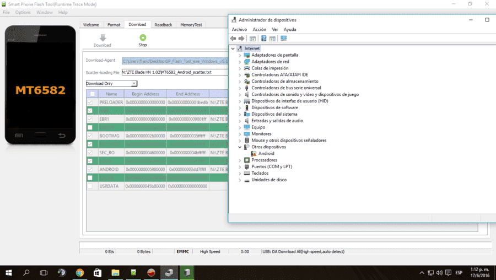Open the Action Center notifications icon
Image resolution: width=496 pixels, height=280 pixels.
click(x=448, y=272)
